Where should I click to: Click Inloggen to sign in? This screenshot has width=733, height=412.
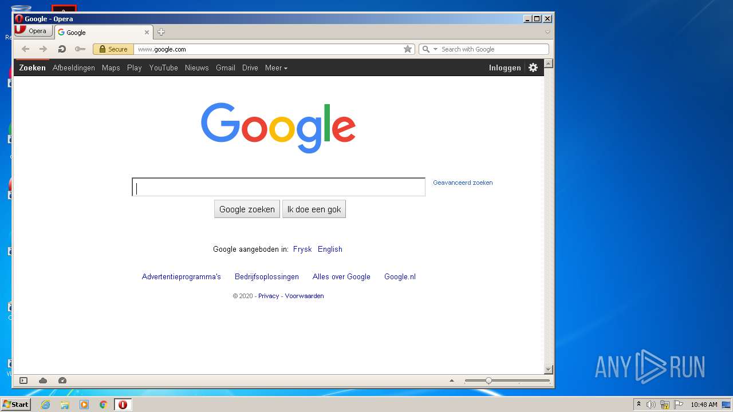coord(505,68)
